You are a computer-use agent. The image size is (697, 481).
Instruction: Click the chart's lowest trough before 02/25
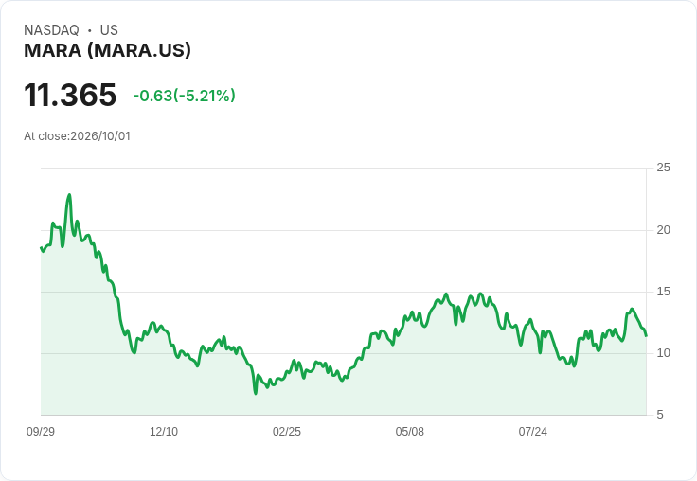[x=255, y=393]
